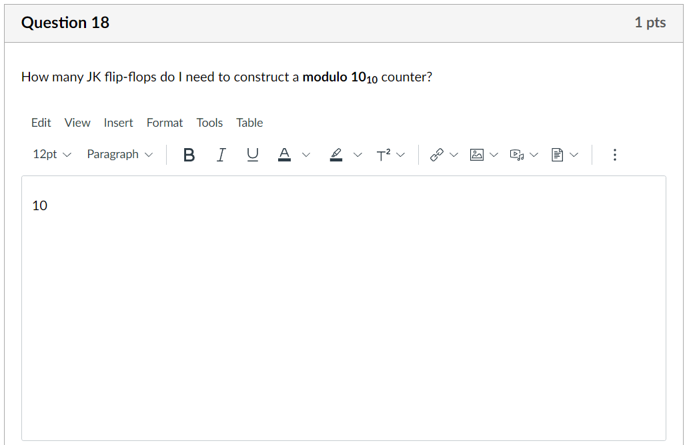Underline the selected text
Viewport: 687px width, 445px height.
[x=252, y=154]
